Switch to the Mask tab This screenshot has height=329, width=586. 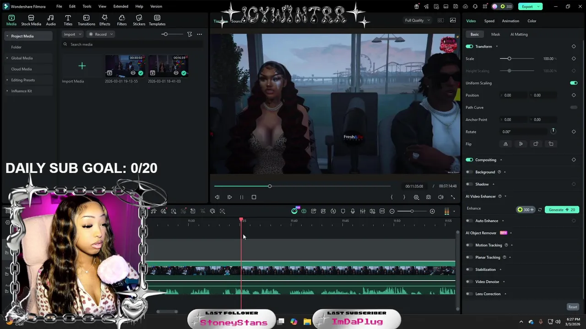[x=495, y=34]
